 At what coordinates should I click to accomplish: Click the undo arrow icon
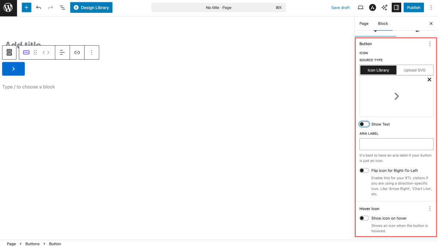point(38,8)
